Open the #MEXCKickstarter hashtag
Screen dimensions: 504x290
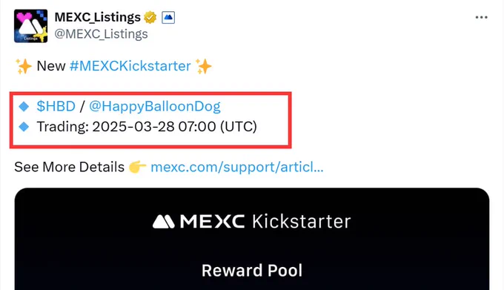[130, 66]
